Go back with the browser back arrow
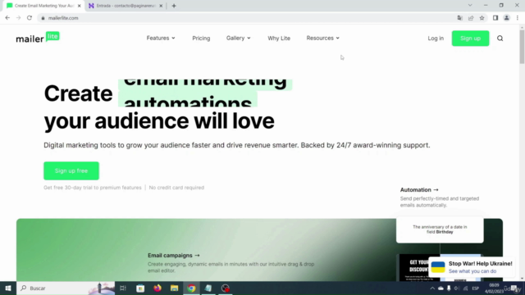The image size is (525, 295). click(x=7, y=18)
